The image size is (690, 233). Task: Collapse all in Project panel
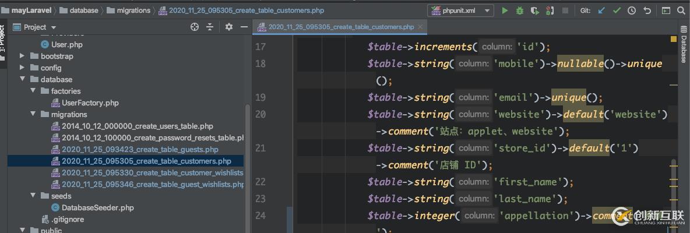coord(210,27)
